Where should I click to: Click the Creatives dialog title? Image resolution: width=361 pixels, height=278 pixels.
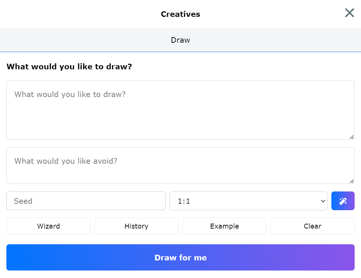(180, 14)
